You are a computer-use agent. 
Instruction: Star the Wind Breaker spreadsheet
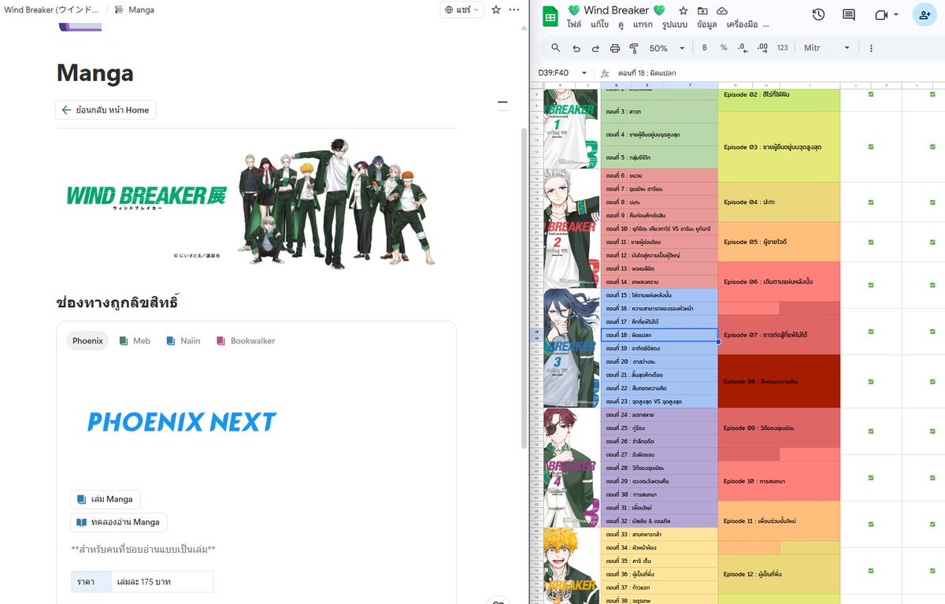click(x=683, y=11)
